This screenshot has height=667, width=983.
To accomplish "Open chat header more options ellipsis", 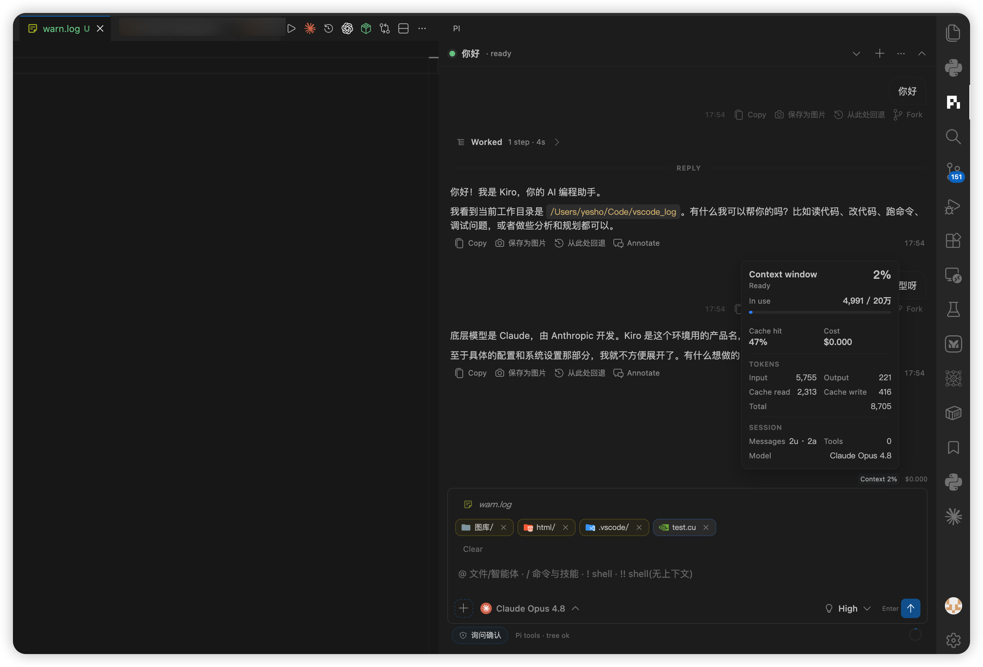I will 901,53.
